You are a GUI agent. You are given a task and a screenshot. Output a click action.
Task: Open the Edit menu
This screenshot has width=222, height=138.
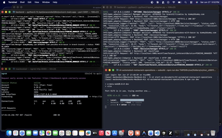click(29, 2)
